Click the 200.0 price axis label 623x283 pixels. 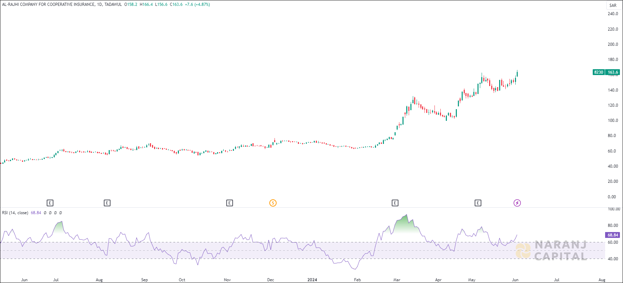point(613,44)
